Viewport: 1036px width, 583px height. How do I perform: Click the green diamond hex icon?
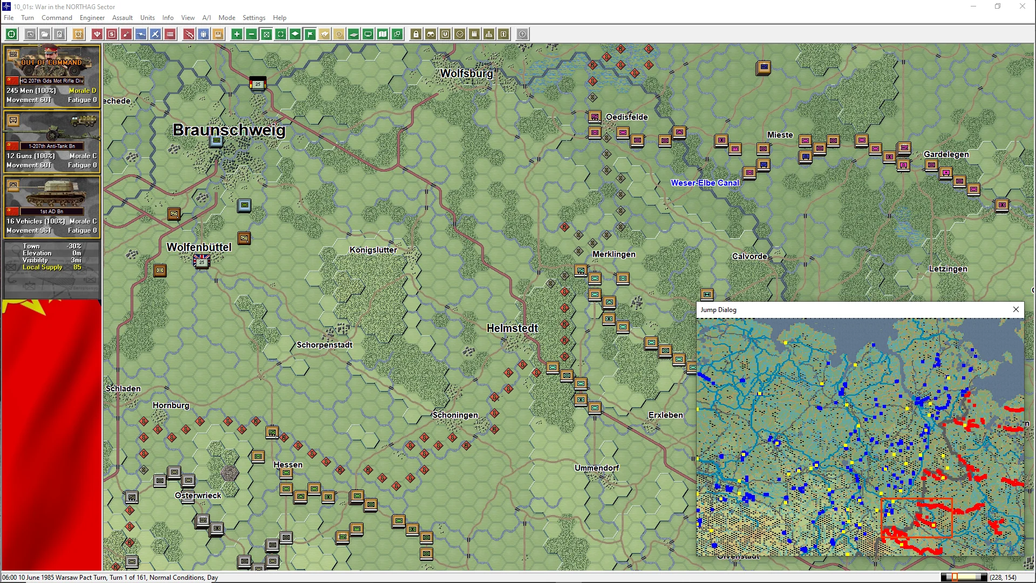(295, 35)
